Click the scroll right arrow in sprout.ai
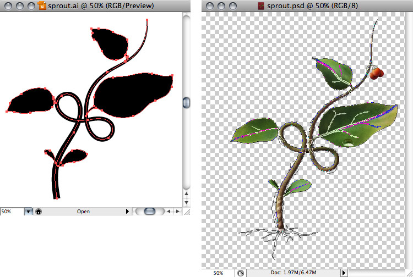Viewport: 413px width, 277px height. [178, 211]
